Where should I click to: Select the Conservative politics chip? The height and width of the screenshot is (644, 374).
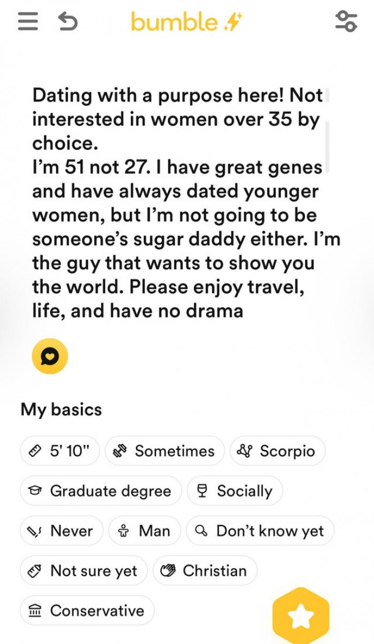[x=87, y=610]
